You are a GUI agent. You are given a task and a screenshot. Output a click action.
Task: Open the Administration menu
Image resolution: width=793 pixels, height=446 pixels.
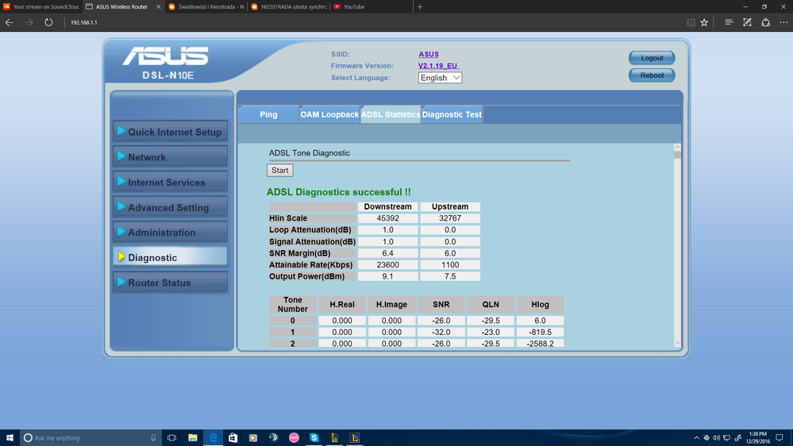(x=171, y=232)
